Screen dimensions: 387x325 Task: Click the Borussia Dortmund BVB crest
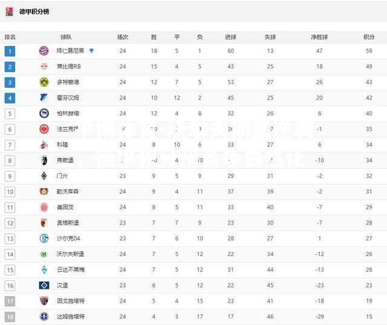(x=44, y=82)
